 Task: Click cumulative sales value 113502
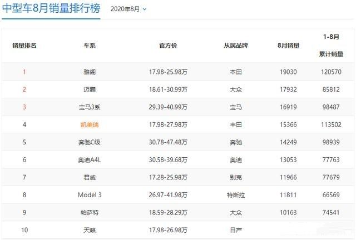pyautogui.click(x=331, y=125)
